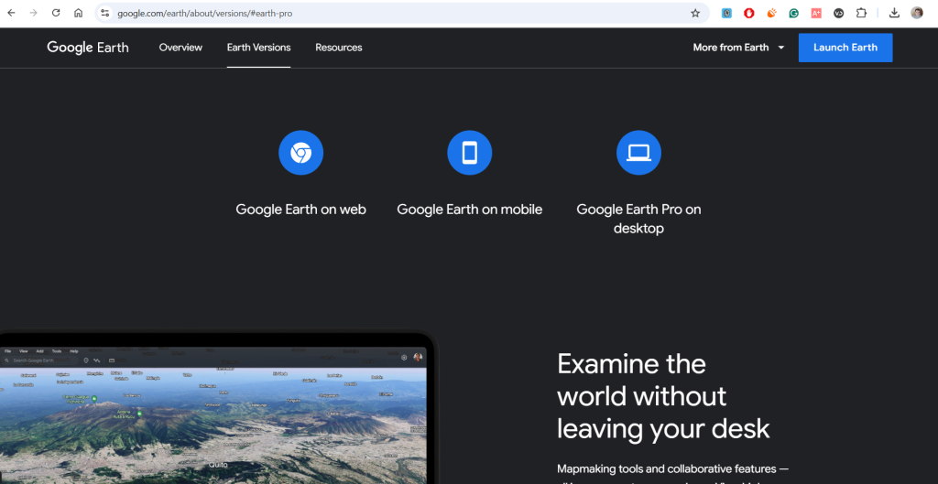Switch to Earth Versions tab
This screenshot has height=484, width=938.
click(x=258, y=48)
